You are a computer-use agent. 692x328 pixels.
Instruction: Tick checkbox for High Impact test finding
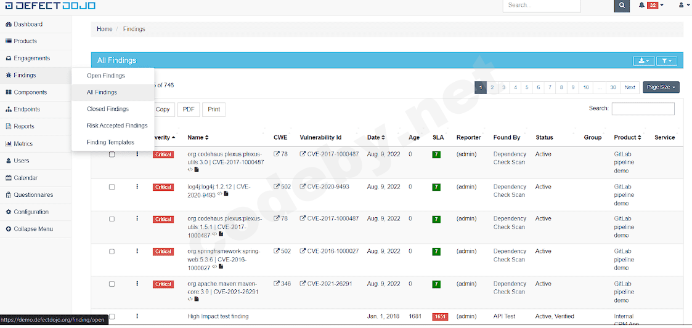tap(112, 317)
